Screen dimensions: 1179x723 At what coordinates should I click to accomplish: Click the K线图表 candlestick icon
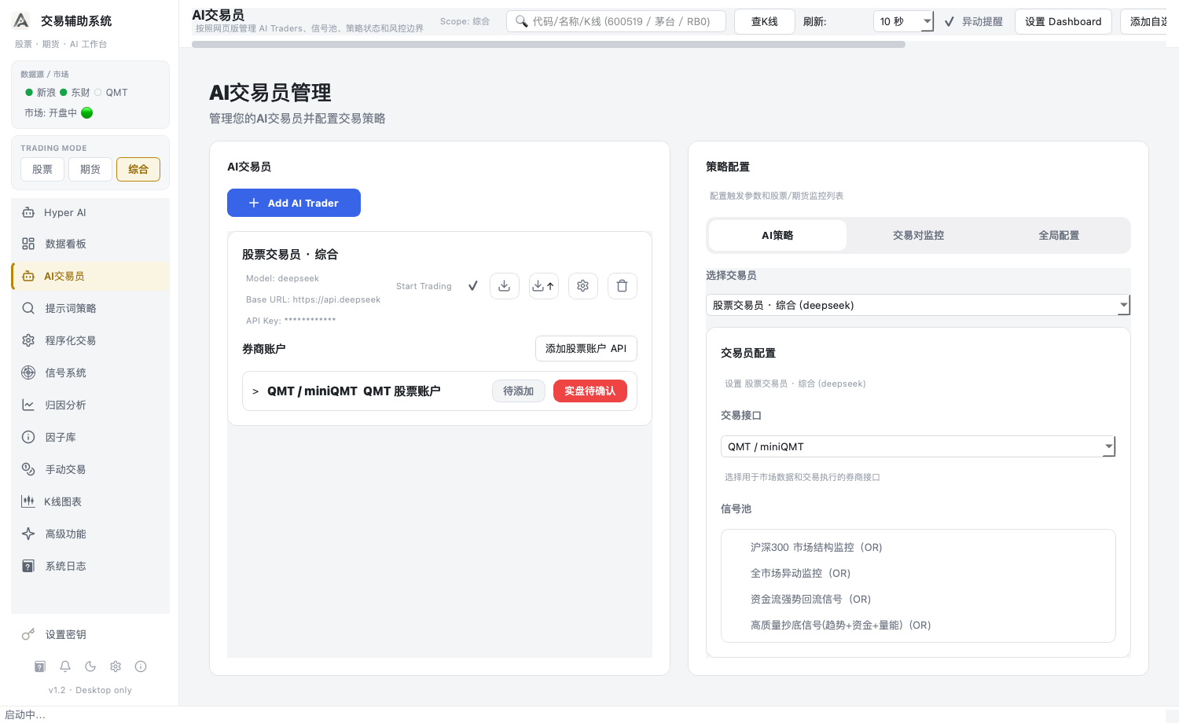28,501
